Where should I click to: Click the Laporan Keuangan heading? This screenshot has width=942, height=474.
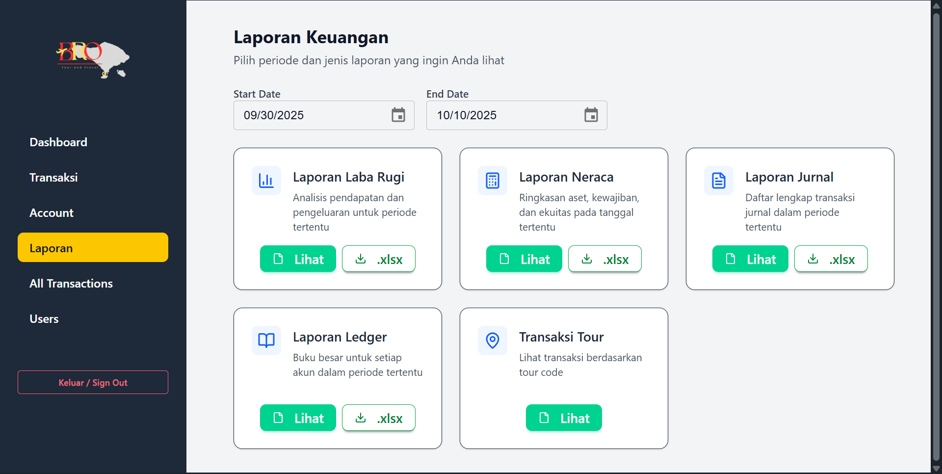click(x=311, y=37)
